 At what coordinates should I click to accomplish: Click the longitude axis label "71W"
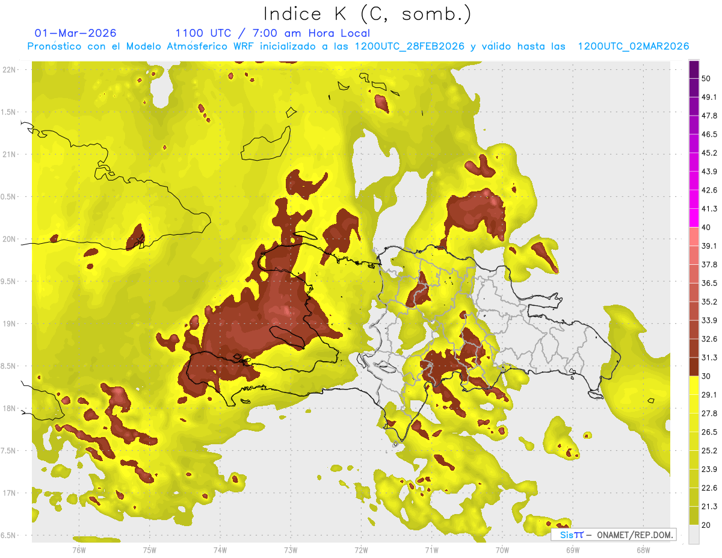tap(431, 550)
